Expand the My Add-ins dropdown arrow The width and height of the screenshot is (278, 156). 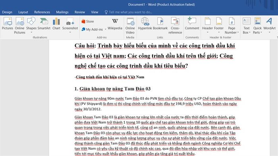pyautogui.click(x=106, y=29)
